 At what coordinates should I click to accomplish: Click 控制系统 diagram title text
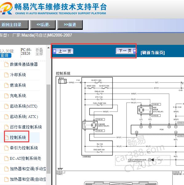click(x=63, y=73)
